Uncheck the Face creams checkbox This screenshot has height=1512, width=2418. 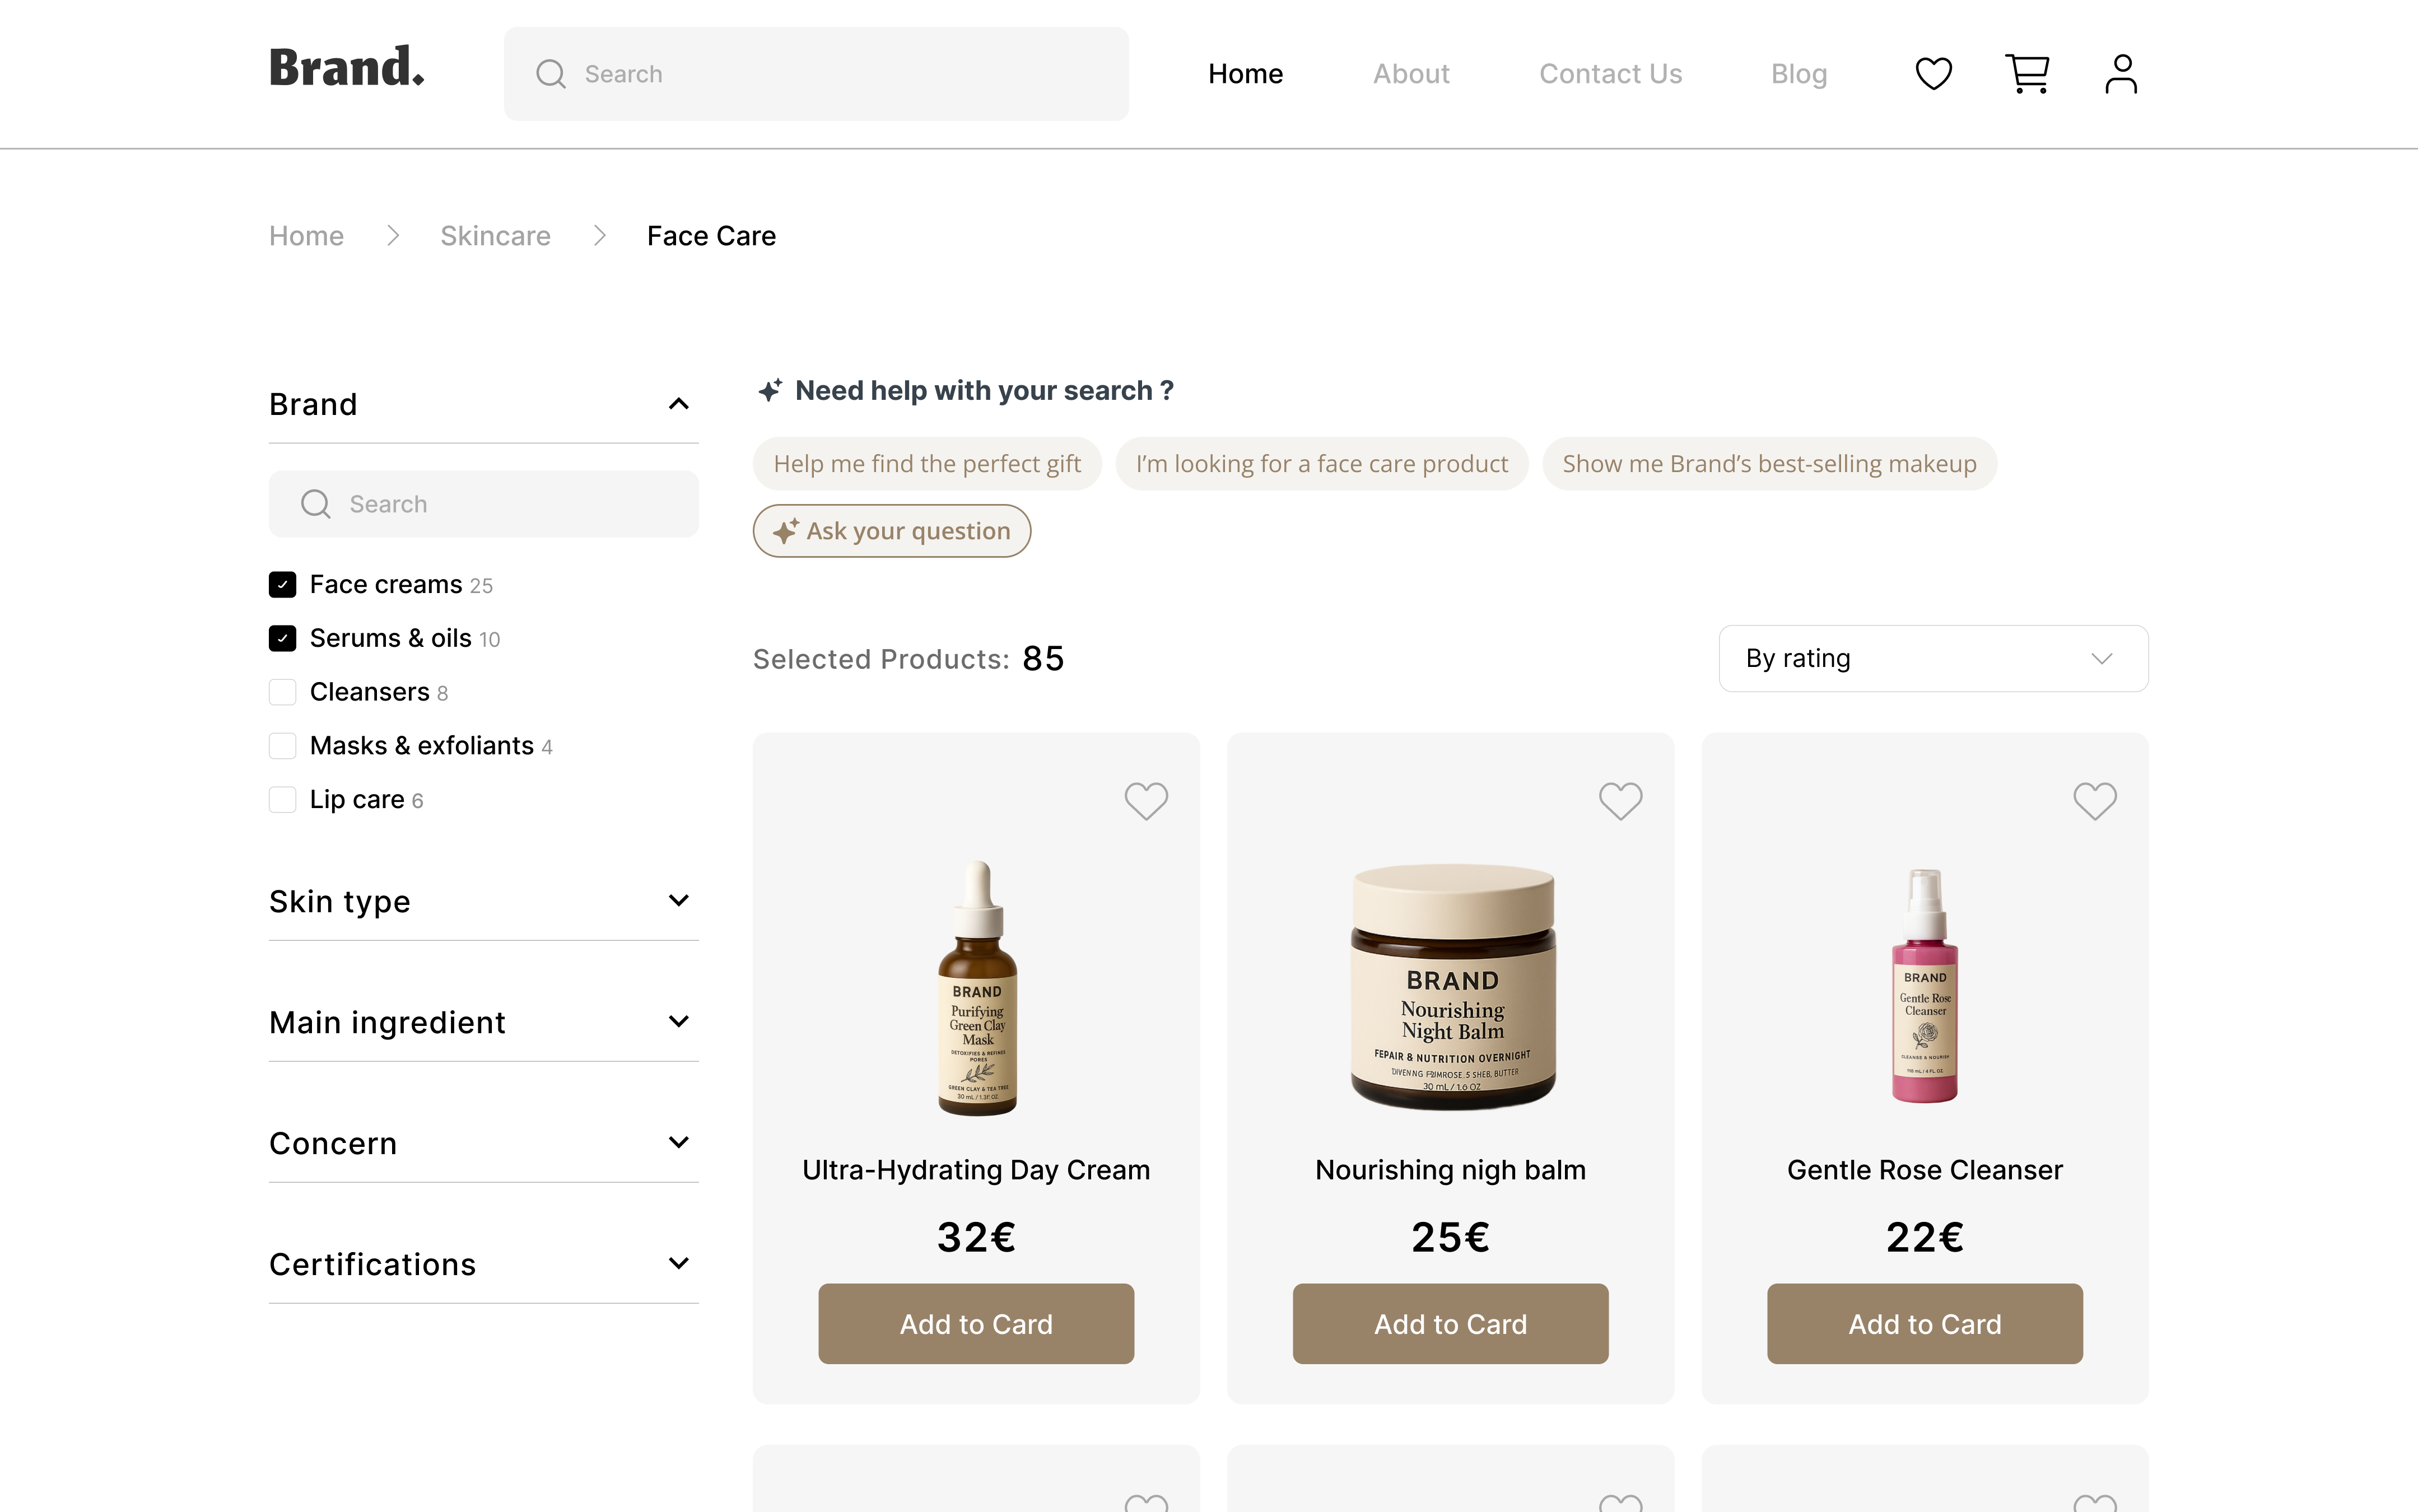(283, 585)
